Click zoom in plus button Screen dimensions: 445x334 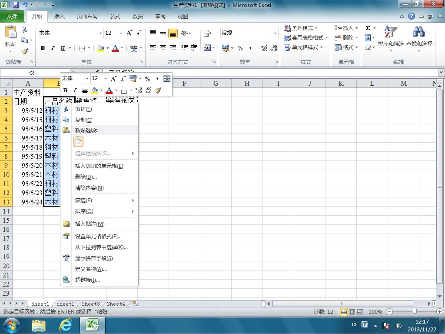click(440, 311)
